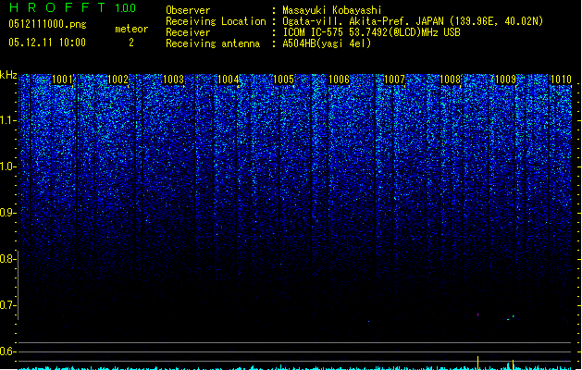Click the 1003 time marker
This screenshot has width=582, height=370.
click(x=173, y=80)
